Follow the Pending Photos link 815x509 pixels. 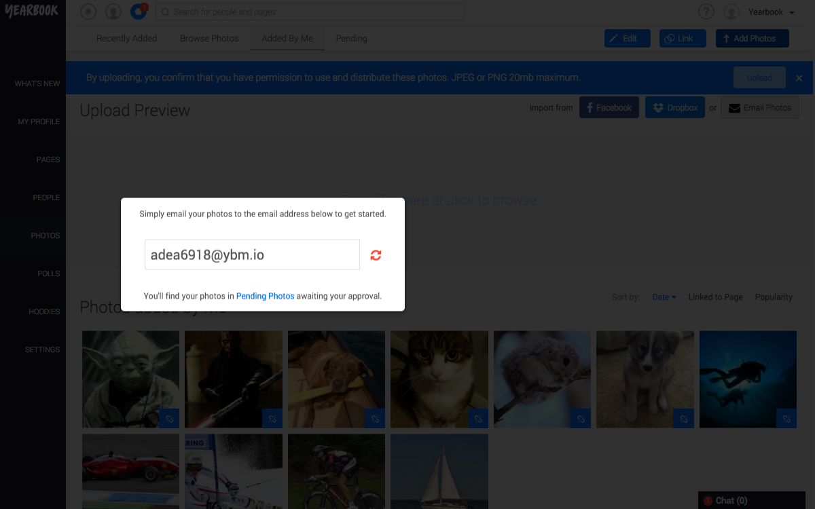266,296
